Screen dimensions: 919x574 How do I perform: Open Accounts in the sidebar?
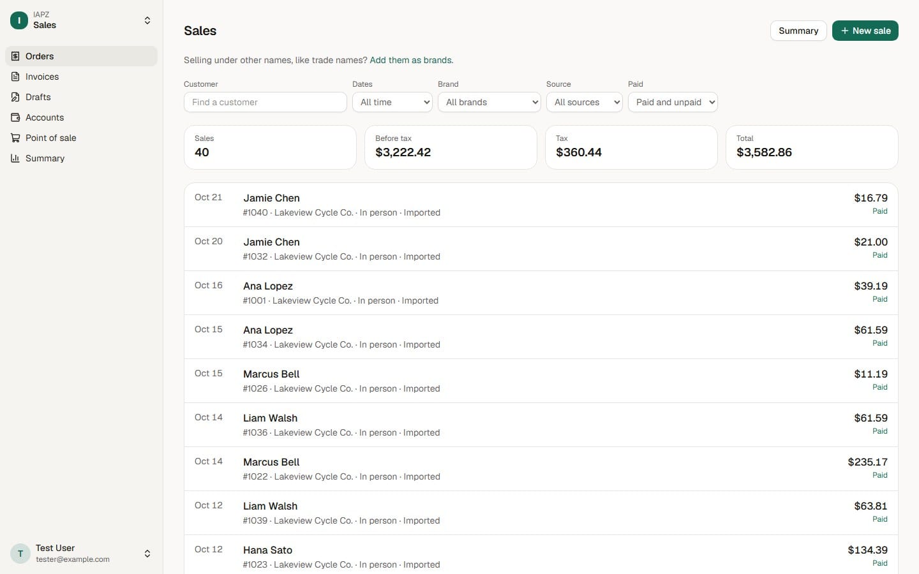click(x=81, y=117)
